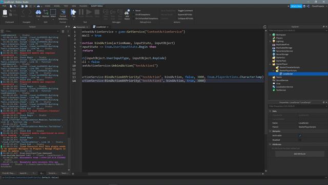328x185 pixels.
Task: Click Expand All Folds action
Action: coord(185,14)
